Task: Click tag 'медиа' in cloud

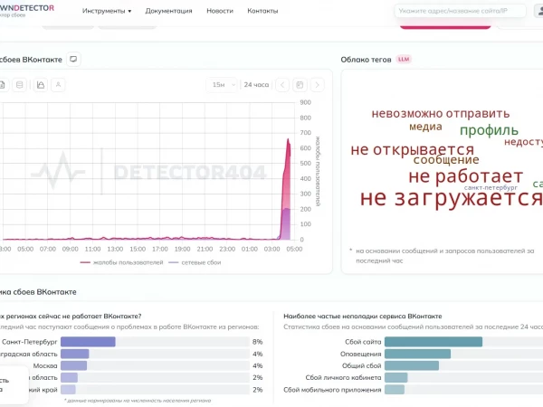Action: point(425,127)
